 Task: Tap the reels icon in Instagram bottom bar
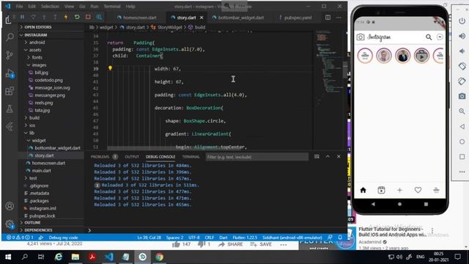point(381,190)
